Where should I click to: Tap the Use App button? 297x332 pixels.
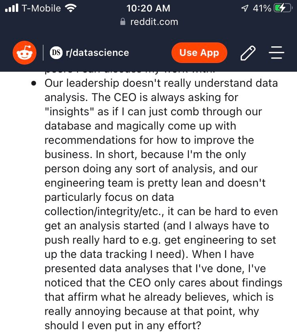point(199,52)
